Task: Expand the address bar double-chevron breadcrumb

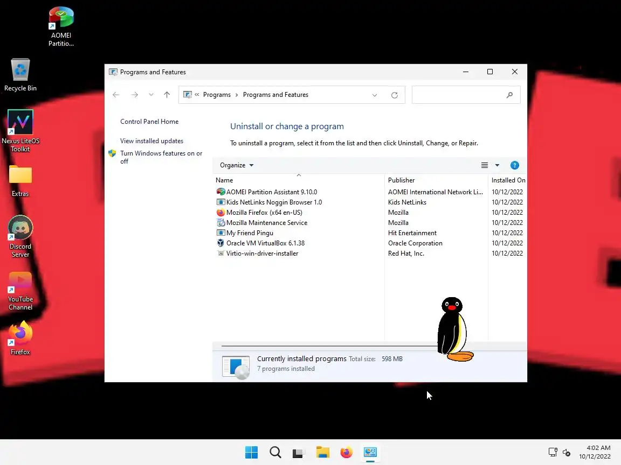Action: (x=197, y=95)
